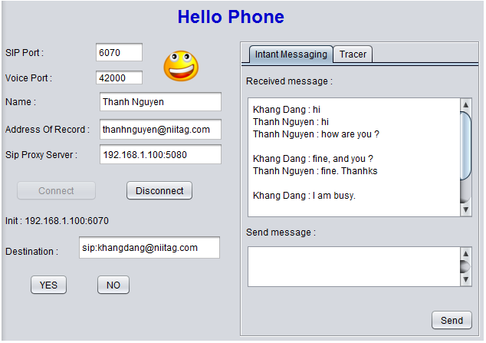This screenshot has width=486, height=343.
Task: Click the greyed-out Connect button
Action: click(x=56, y=190)
